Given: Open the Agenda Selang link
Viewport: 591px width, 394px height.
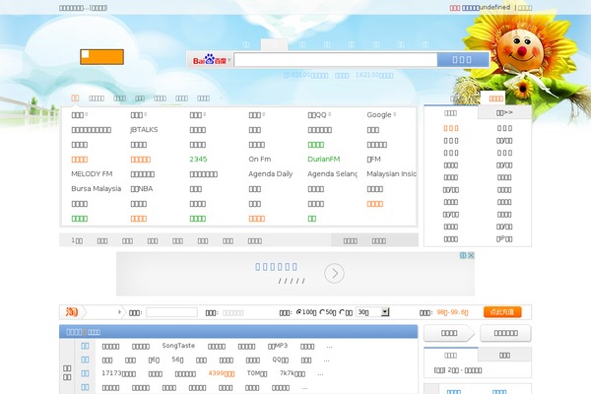Looking at the screenshot, I should click(x=332, y=173).
